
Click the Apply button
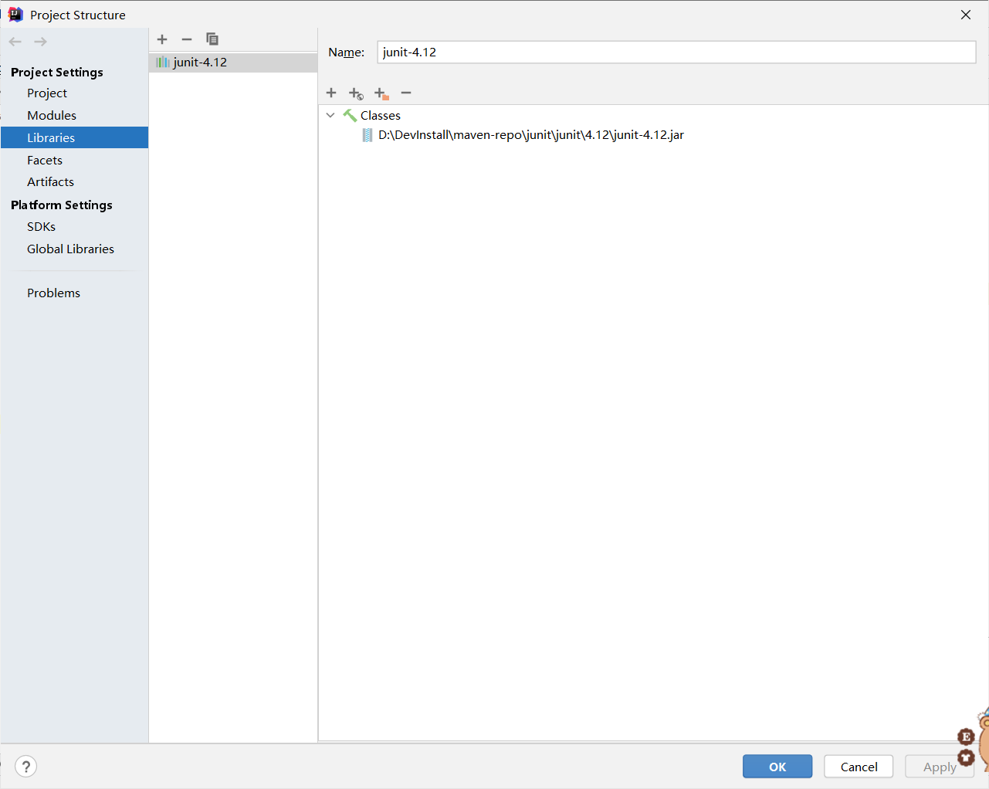[x=939, y=767]
